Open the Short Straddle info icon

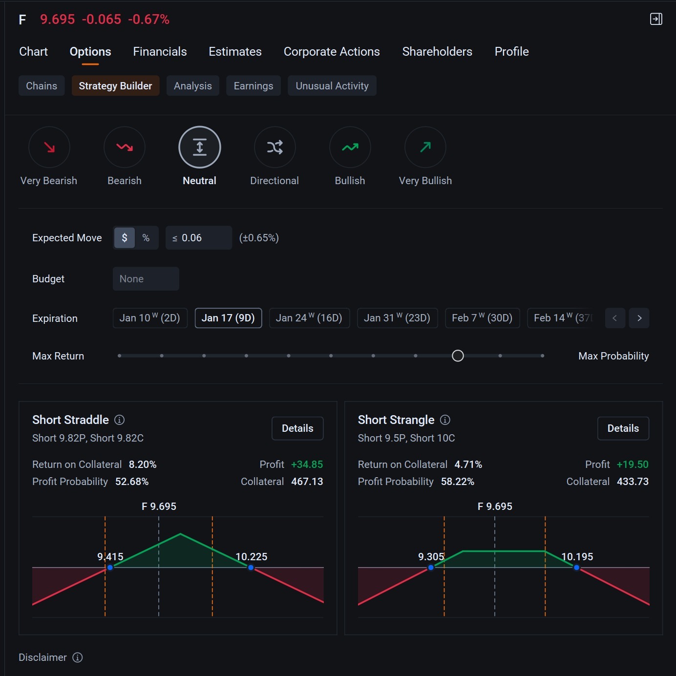[120, 420]
